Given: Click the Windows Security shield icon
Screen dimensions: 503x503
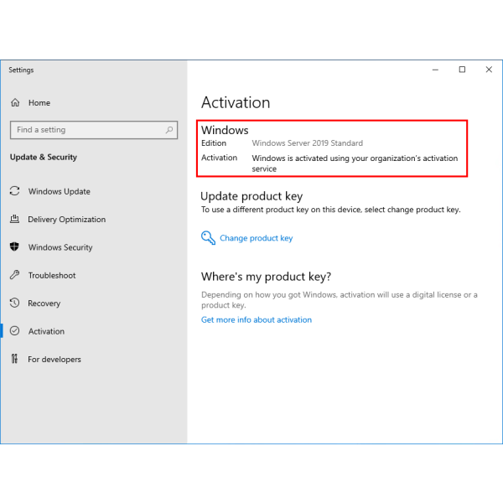Looking at the screenshot, I should coord(14,246).
